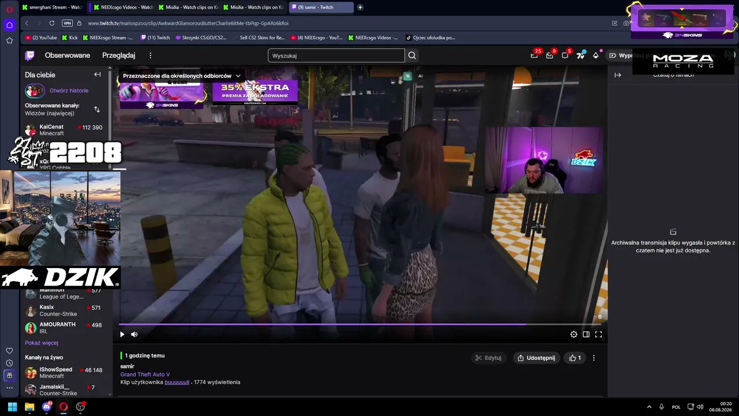This screenshot has height=416, width=739.
Task: Click the 7TV extension icon
Action: point(581,55)
